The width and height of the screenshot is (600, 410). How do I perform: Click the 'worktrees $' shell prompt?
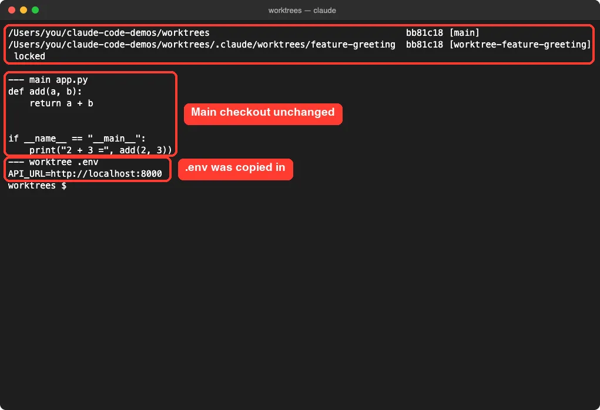[x=37, y=186]
